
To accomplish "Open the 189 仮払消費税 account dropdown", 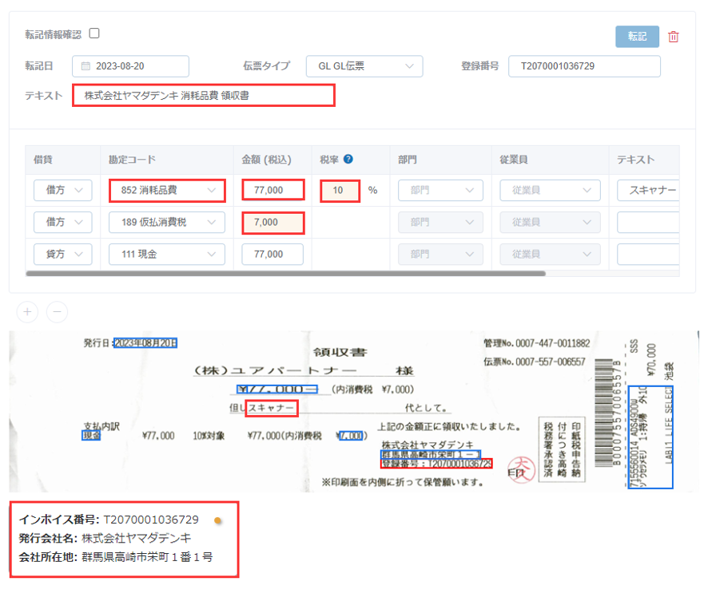I will click(x=167, y=222).
